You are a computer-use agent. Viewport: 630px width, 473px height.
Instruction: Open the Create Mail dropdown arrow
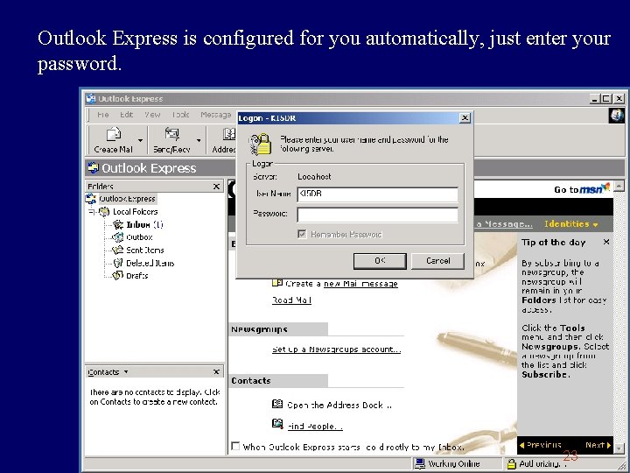click(x=140, y=140)
